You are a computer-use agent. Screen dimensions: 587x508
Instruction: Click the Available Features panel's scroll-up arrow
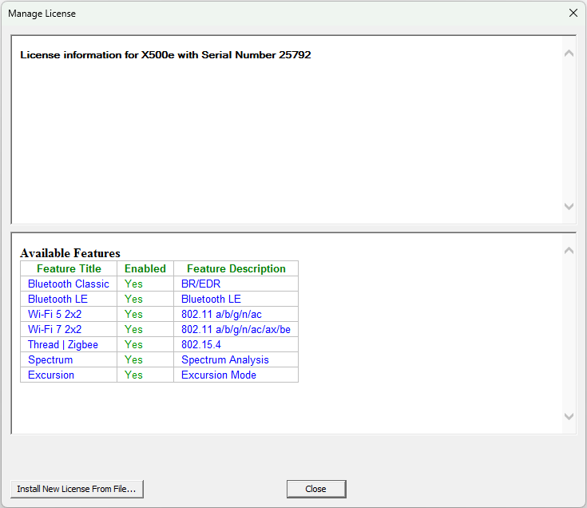569,251
